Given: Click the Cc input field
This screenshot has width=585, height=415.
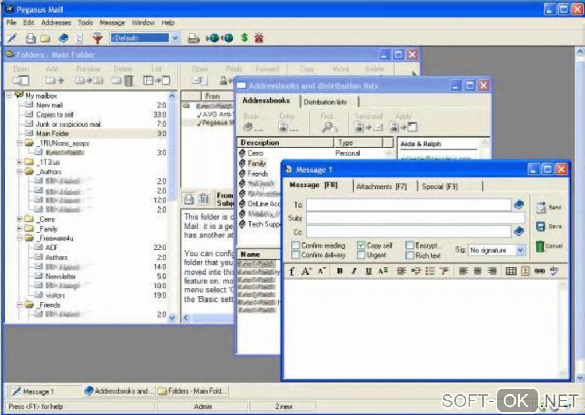Looking at the screenshot, I should click(409, 232).
